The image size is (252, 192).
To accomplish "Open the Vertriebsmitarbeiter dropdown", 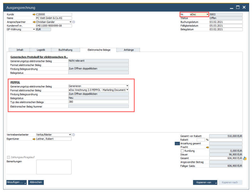I will (x=70, y=135).
